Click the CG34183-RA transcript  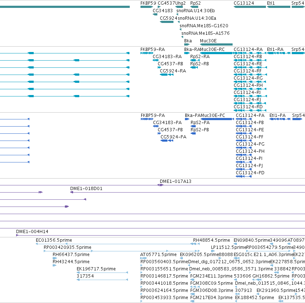[x=156, y=60]
